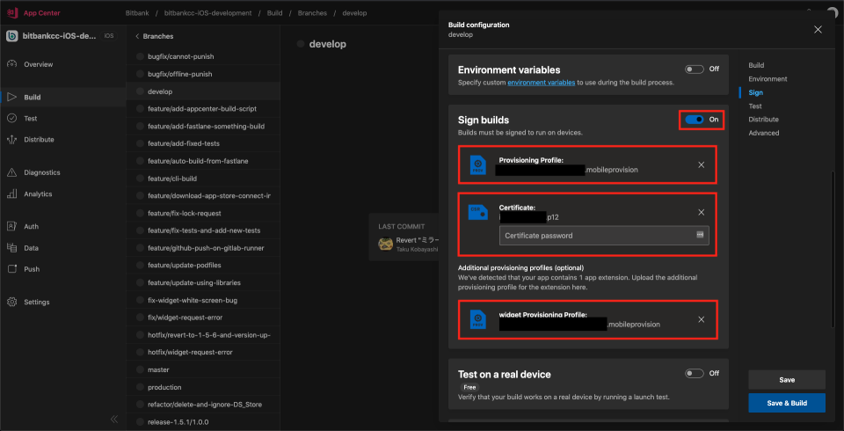Select the Build play icon in sidebar
Screen dimensions: 844x431
(x=11, y=98)
